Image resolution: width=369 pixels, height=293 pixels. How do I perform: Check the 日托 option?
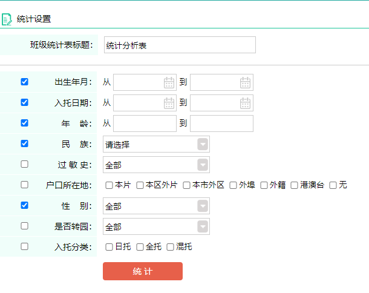(x=109, y=247)
